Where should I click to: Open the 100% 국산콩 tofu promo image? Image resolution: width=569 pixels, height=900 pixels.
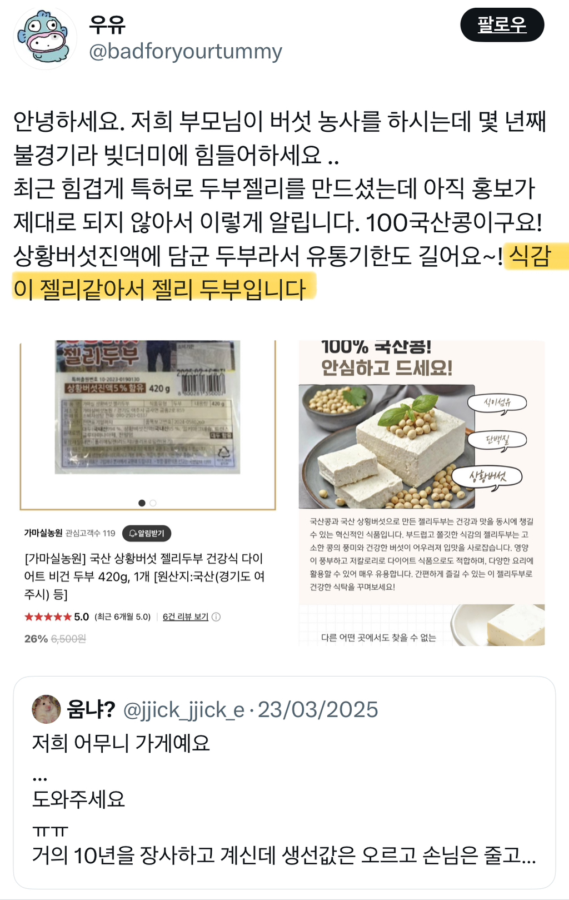pyautogui.click(x=421, y=493)
